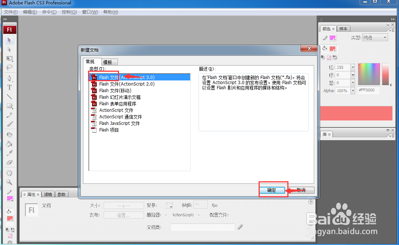Click the No Color icon in toolbox
The image size is (399, 245).
(10, 236)
